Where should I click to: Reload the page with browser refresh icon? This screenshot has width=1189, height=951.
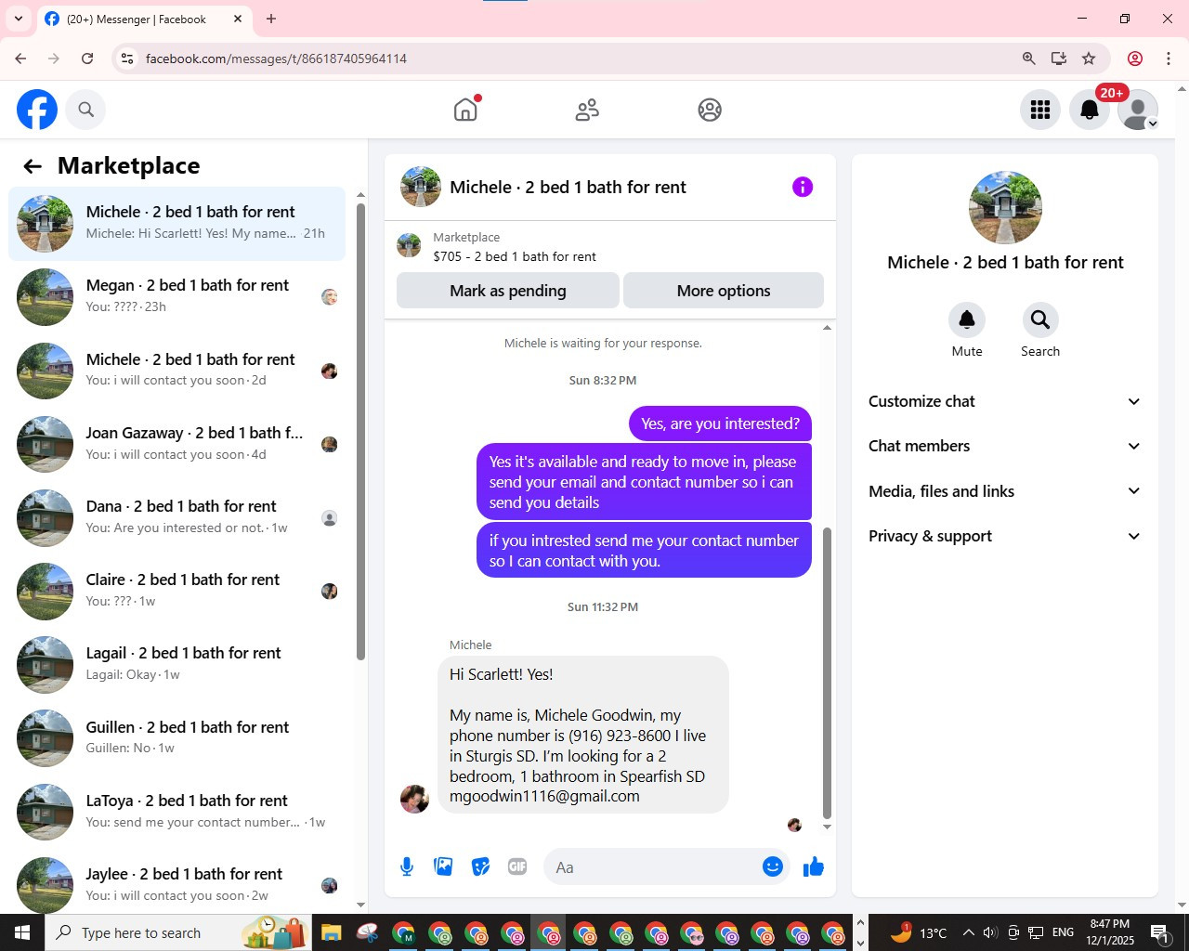(x=87, y=59)
